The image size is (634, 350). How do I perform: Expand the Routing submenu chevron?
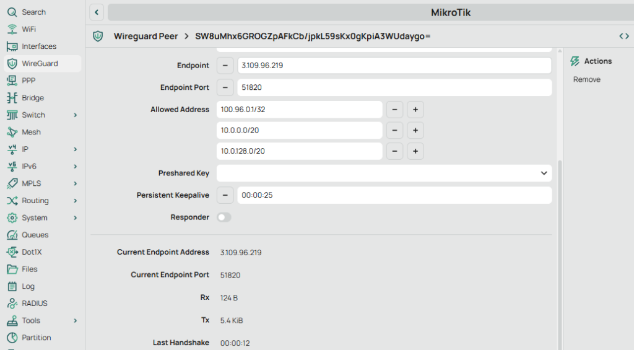point(75,201)
